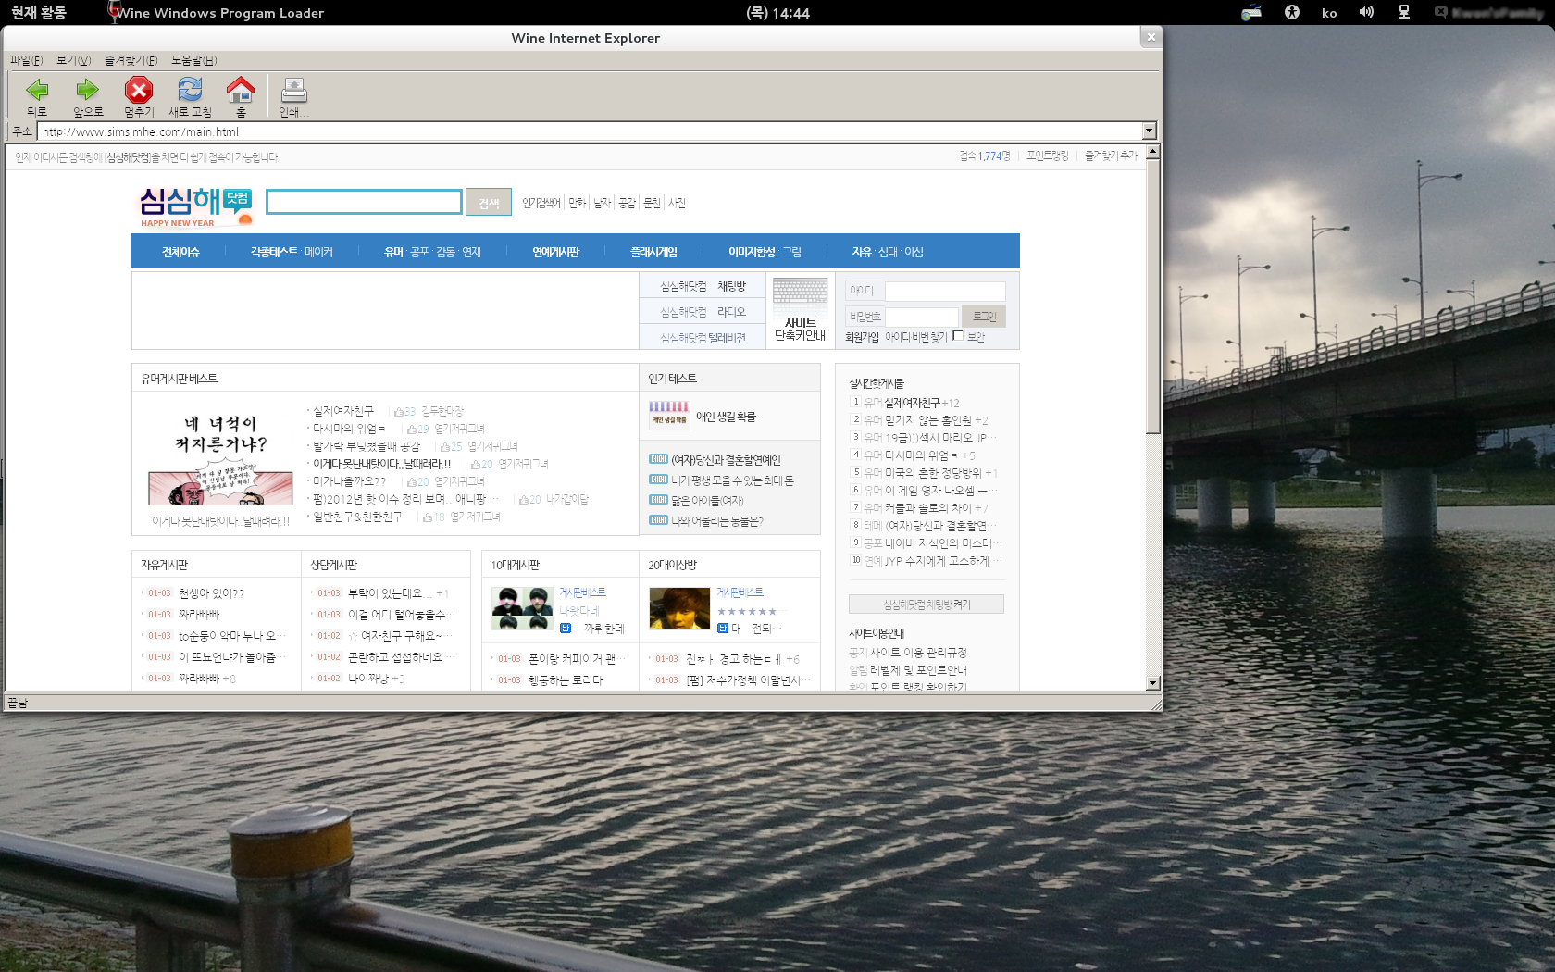Image resolution: width=1555 pixels, height=972 pixels.
Task: Click the notification tray icon left of accessibility
Action: click(1251, 12)
